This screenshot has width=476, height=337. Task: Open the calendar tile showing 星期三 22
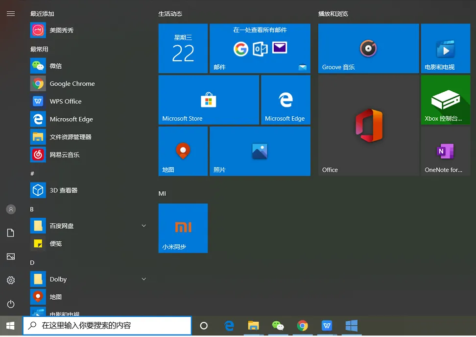[183, 49]
